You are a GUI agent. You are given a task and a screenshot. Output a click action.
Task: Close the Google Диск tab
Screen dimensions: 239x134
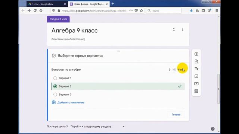coord(65,4)
